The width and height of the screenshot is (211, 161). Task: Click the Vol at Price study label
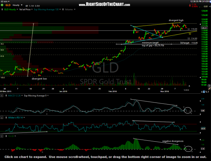25,10
